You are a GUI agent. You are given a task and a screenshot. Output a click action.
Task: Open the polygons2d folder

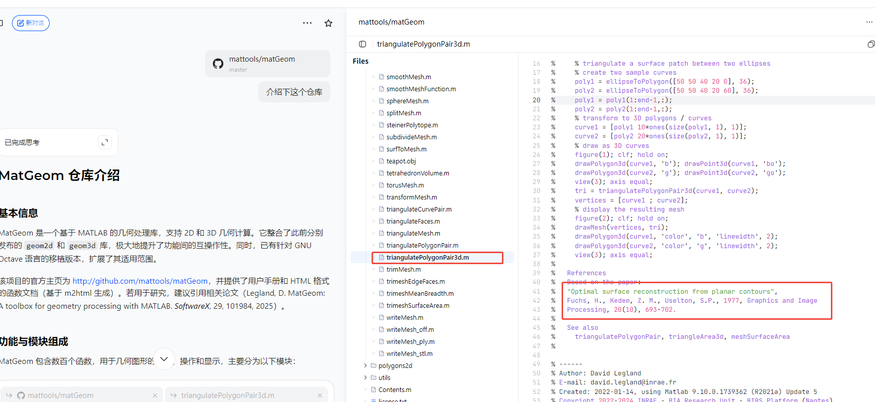coord(395,365)
